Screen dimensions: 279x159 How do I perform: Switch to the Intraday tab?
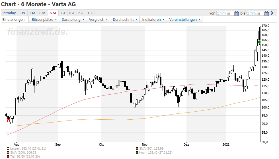(9, 13)
